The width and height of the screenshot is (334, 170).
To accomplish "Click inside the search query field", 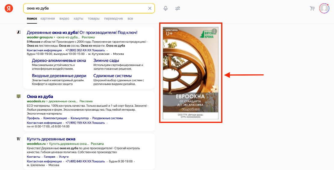I will (84, 8).
